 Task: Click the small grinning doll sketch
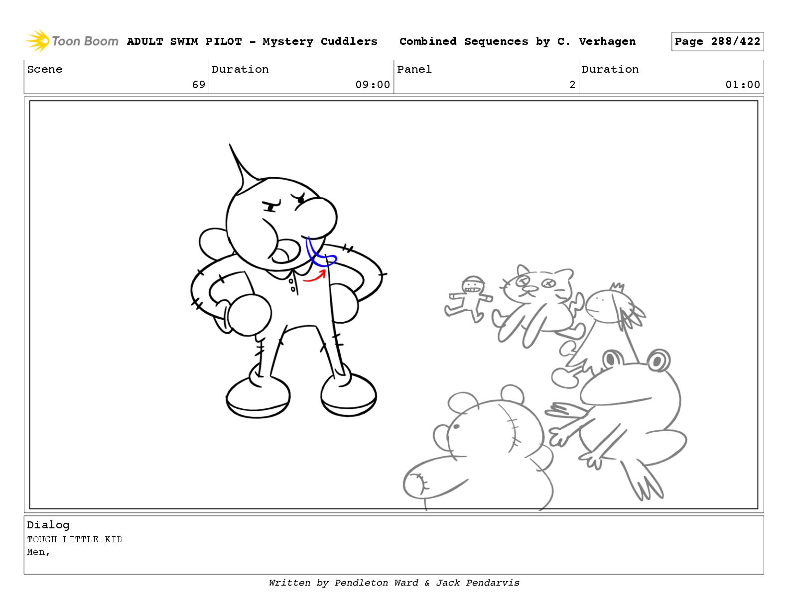click(x=468, y=299)
